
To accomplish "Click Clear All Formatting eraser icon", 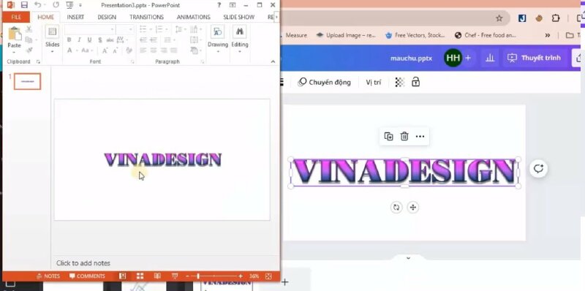I will click(x=129, y=50).
